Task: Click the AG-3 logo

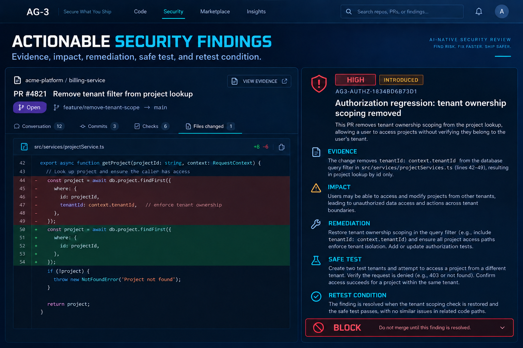Action: [x=38, y=12]
